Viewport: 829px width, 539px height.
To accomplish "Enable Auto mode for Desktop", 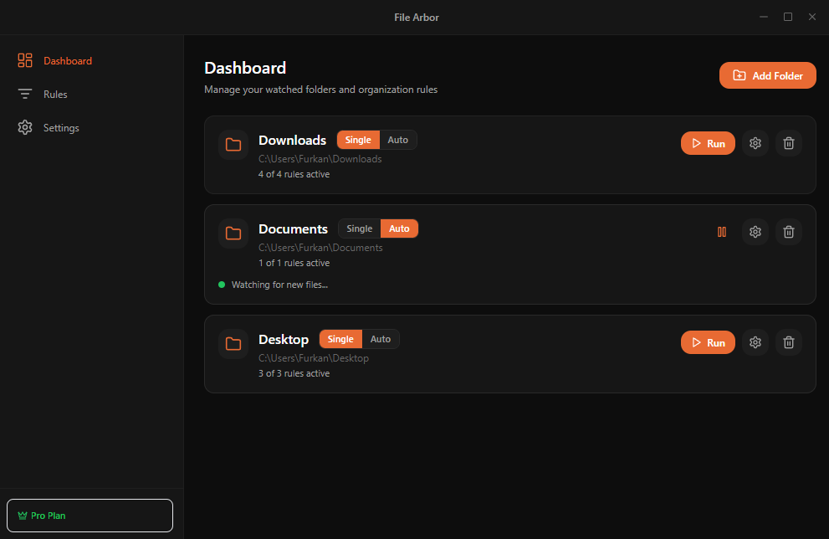I will pyautogui.click(x=381, y=339).
